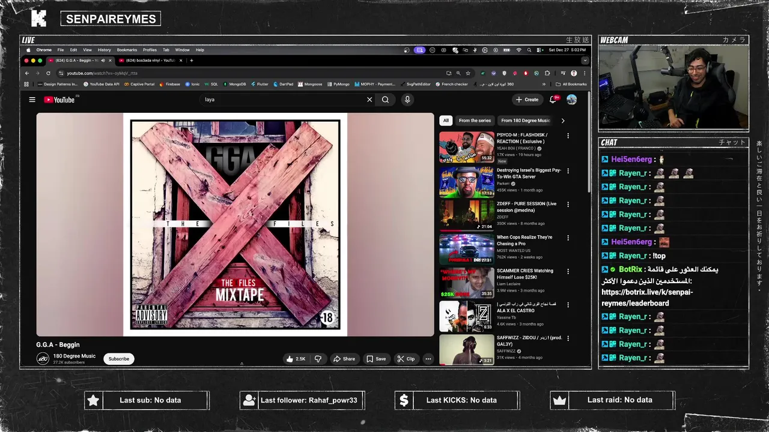Open the botrix leaderboard link in chat
Screen dimensions: 769x432
pos(647,298)
